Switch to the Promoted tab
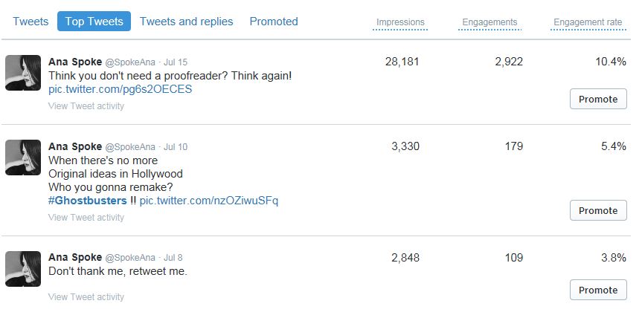Image resolution: width=642 pixels, height=315 pixels. click(x=274, y=22)
